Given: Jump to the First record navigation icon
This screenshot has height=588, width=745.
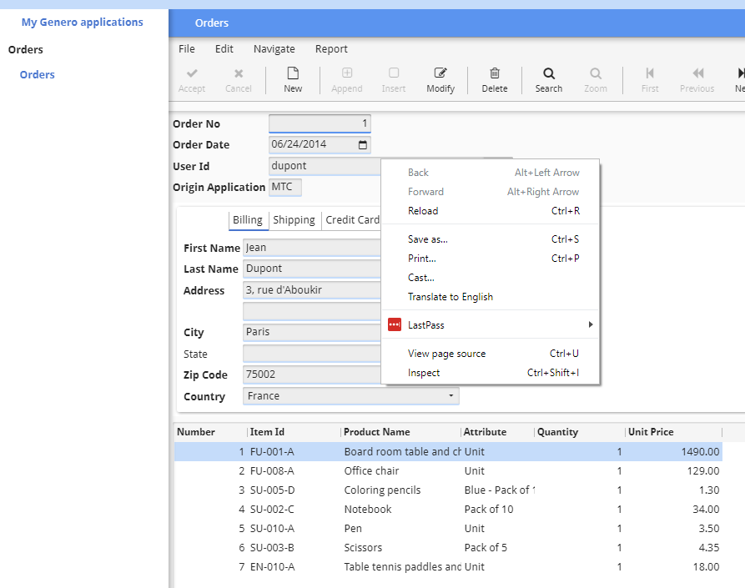Looking at the screenshot, I should [x=650, y=80].
